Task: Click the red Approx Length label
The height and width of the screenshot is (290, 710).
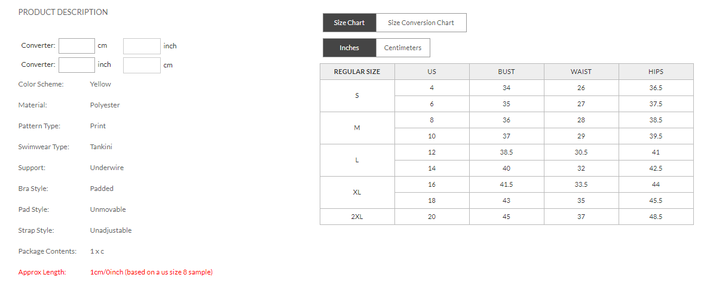Action: (x=42, y=272)
